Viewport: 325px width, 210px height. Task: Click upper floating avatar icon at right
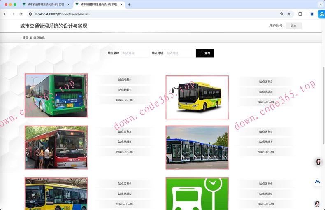(318, 161)
